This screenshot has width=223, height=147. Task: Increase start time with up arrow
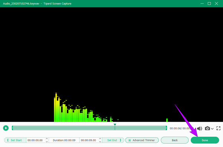(x=47, y=138)
